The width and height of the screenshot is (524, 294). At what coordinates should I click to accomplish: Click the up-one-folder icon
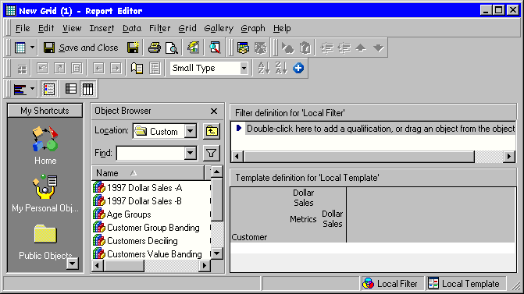point(211,131)
